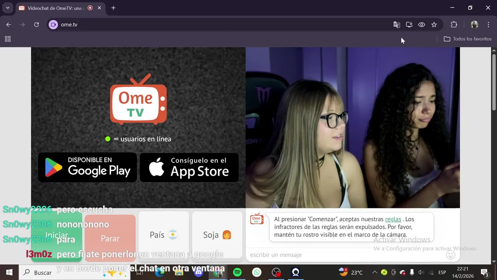The height and width of the screenshot is (280, 497).
Task: Open the clock showing 22:21
Action: [462, 272]
